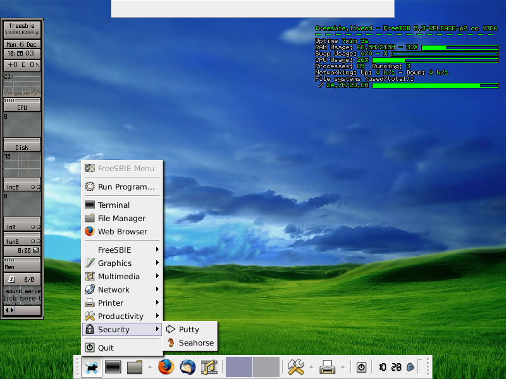The height and width of the screenshot is (379, 506).
Task: Open the tools launcher in the panel
Action: tap(296, 367)
